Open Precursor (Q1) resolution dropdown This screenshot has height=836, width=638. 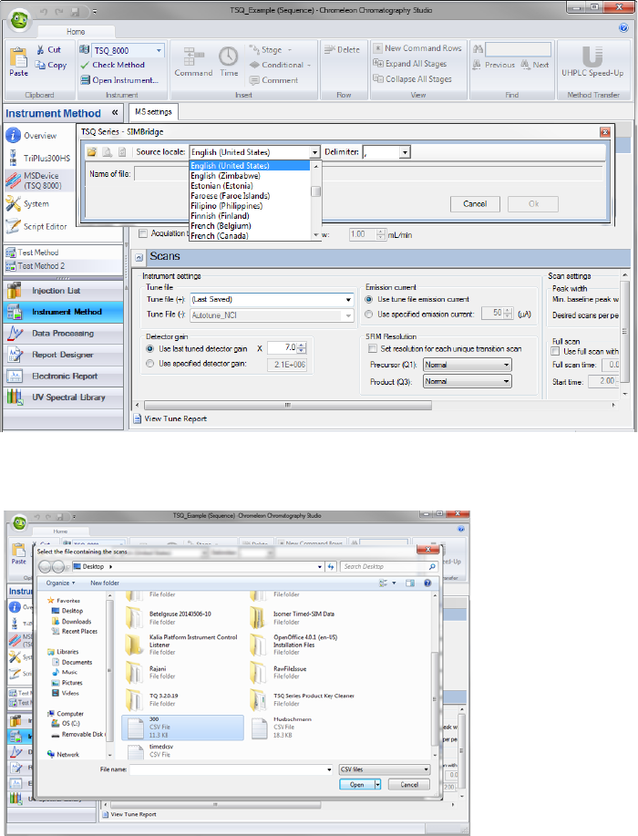tap(507, 365)
